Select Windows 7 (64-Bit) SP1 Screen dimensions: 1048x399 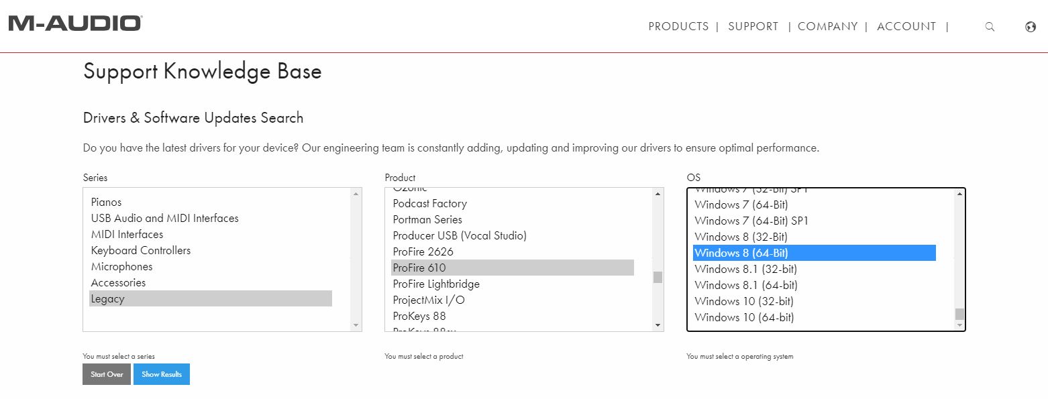coord(815,221)
